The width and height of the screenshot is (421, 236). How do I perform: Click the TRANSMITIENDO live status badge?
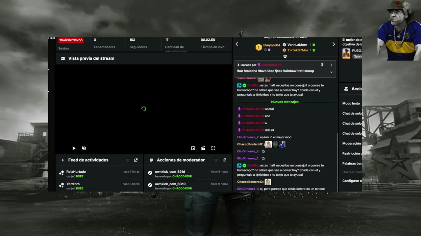(71, 40)
